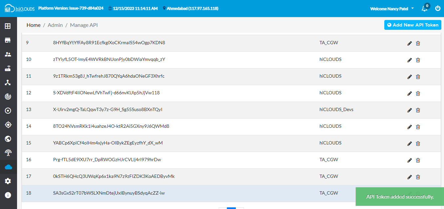Go to Home breadcrumb link
444x209 pixels.
(x=34, y=25)
